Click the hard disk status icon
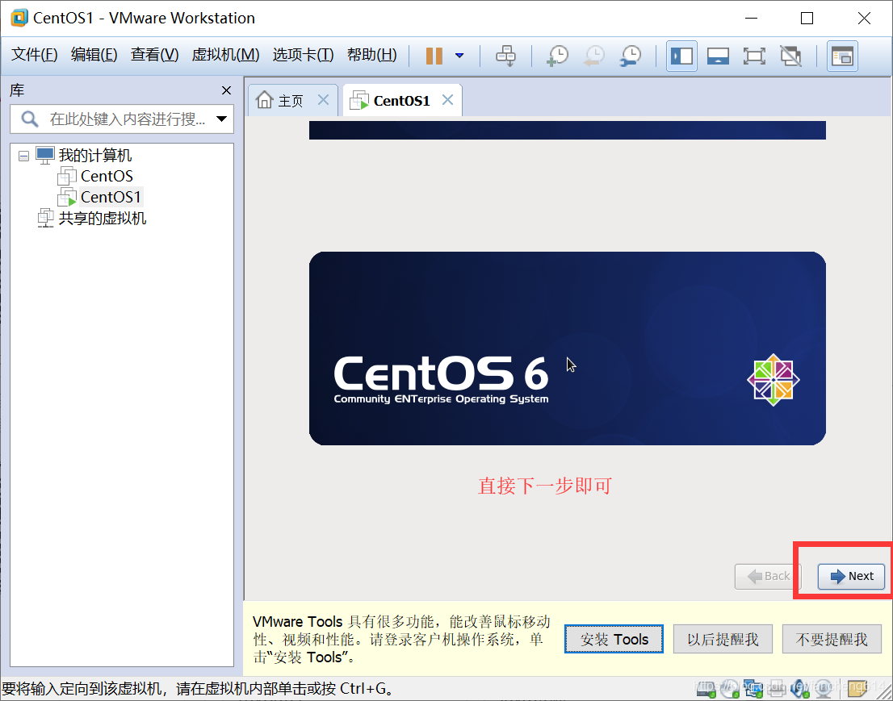 706,688
